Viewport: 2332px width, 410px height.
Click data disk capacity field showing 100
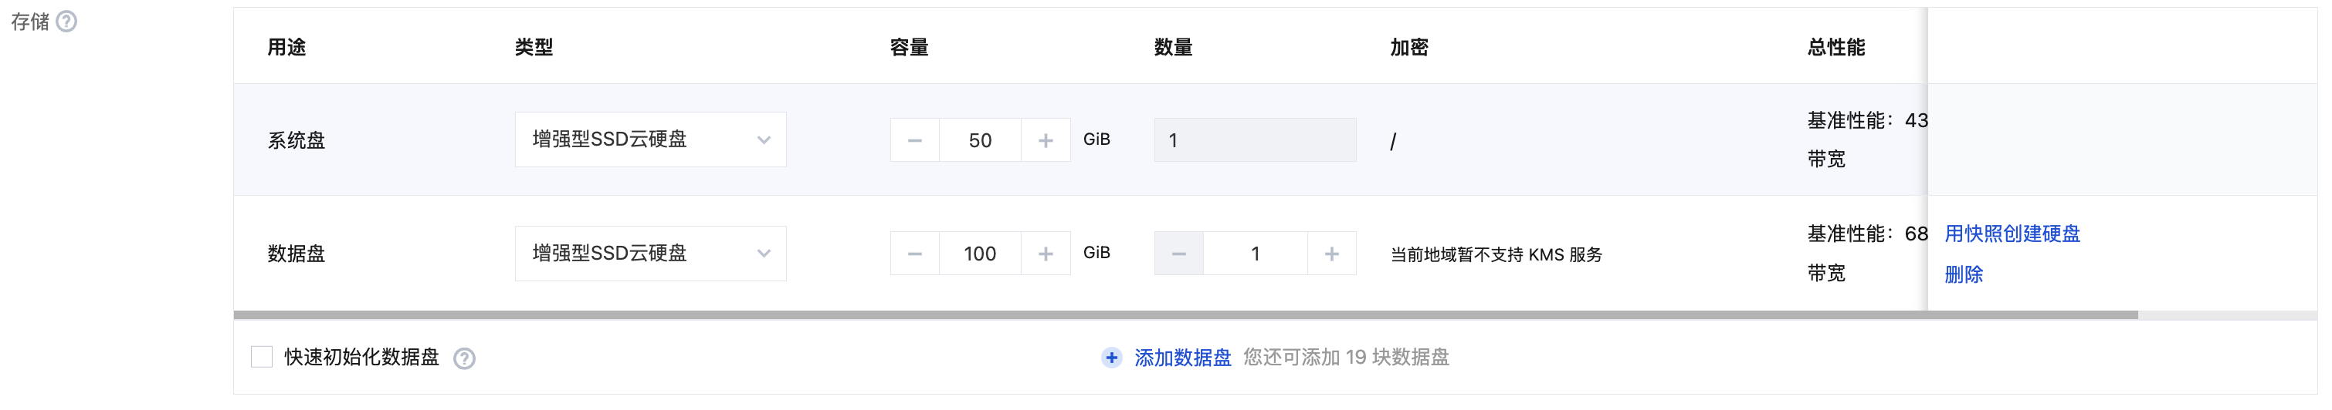coord(979,254)
